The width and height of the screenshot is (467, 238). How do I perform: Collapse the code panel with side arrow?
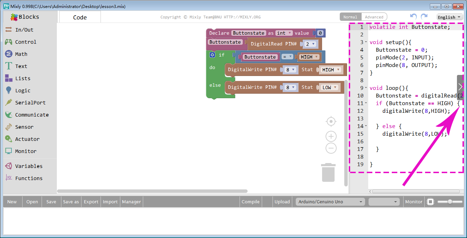pos(460,87)
